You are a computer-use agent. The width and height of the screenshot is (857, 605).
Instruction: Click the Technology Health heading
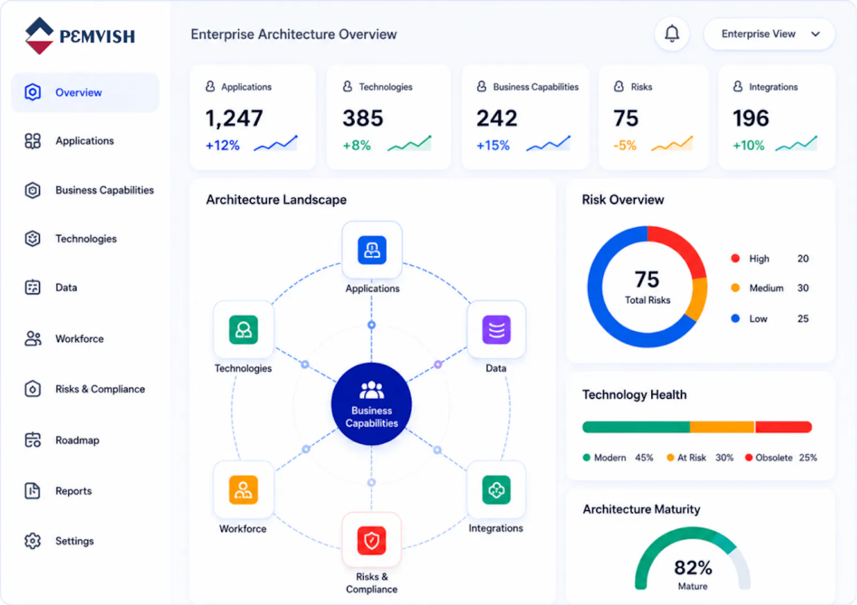click(634, 395)
